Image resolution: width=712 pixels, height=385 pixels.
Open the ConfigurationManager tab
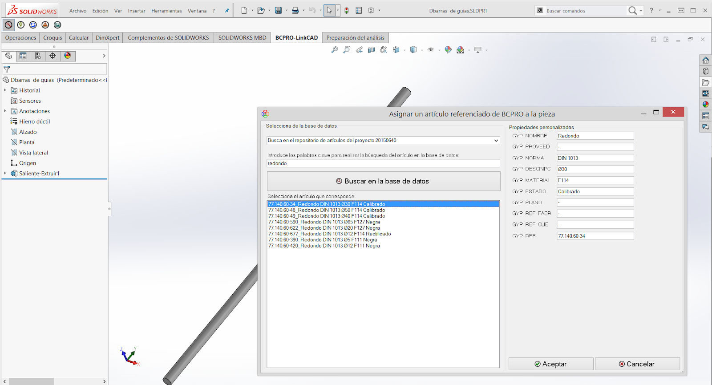(38, 56)
